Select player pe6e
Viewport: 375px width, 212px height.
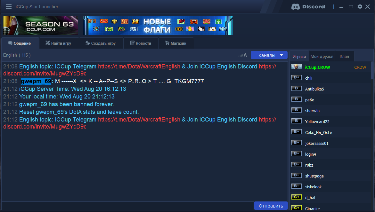point(331,100)
